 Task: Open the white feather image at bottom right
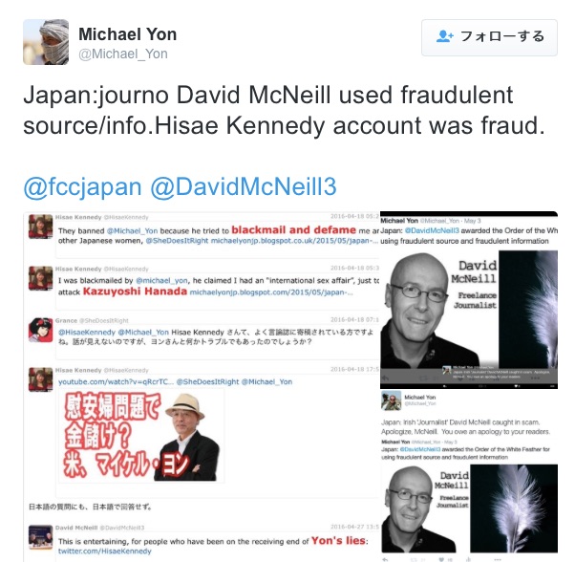click(x=514, y=508)
